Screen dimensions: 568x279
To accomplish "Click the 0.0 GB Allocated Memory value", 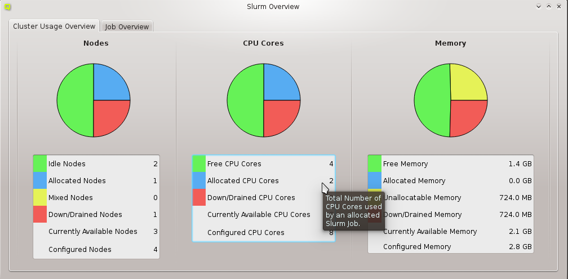I will coord(520,181).
